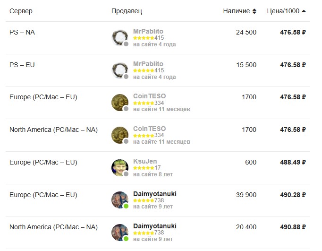
Task: Open MrPablito's avatar in PS – EU row
Action: (120, 70)
